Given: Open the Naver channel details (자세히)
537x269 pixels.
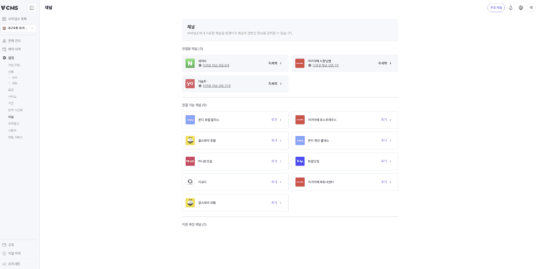Looking at the screenshot, I should point(275,64).
